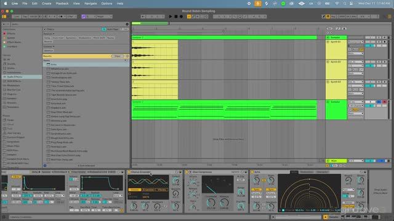Select the green Sampler MIDI clip in arrangement

click(x=224, y=110)
